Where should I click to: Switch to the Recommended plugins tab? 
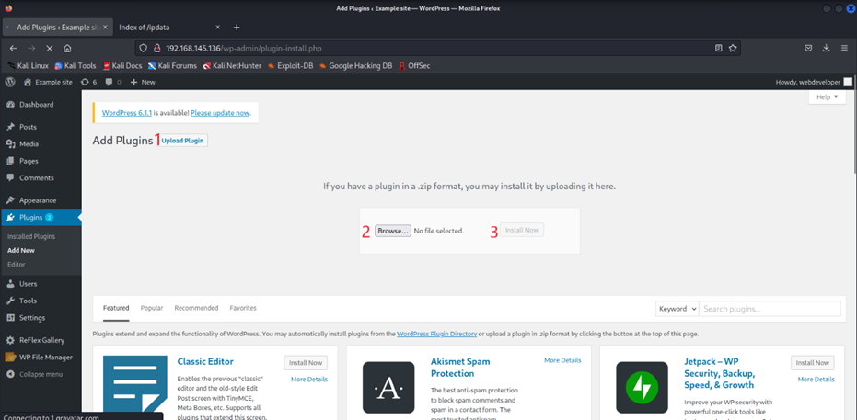click(196, 308)
